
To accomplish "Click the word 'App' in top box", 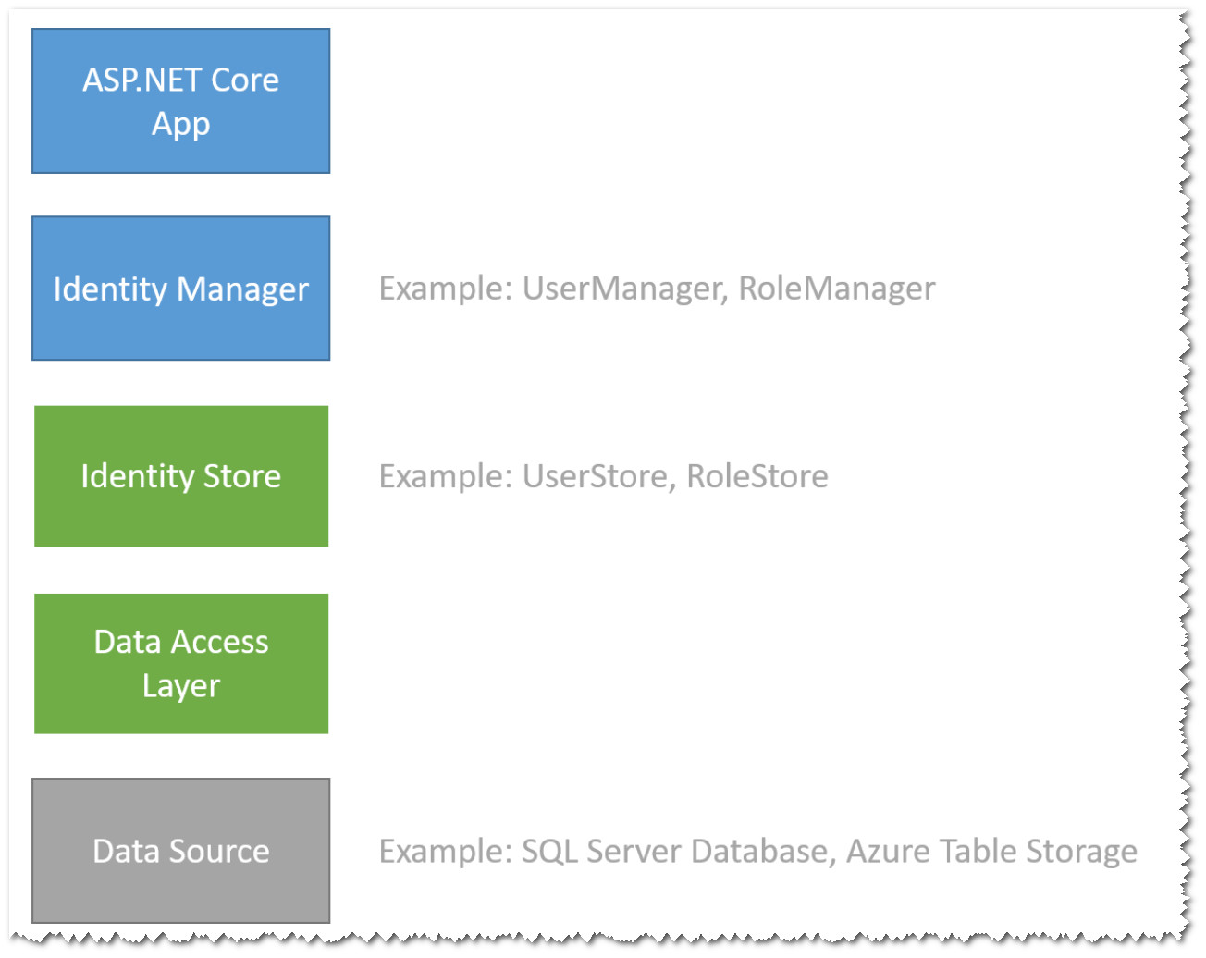I will (x=180, y=124).
